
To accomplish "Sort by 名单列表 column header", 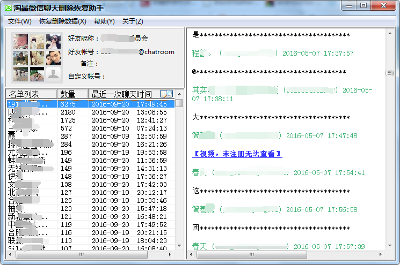I will click(x=32, y=94).
